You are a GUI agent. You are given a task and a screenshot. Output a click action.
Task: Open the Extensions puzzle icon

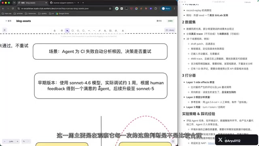click(155, 9)
